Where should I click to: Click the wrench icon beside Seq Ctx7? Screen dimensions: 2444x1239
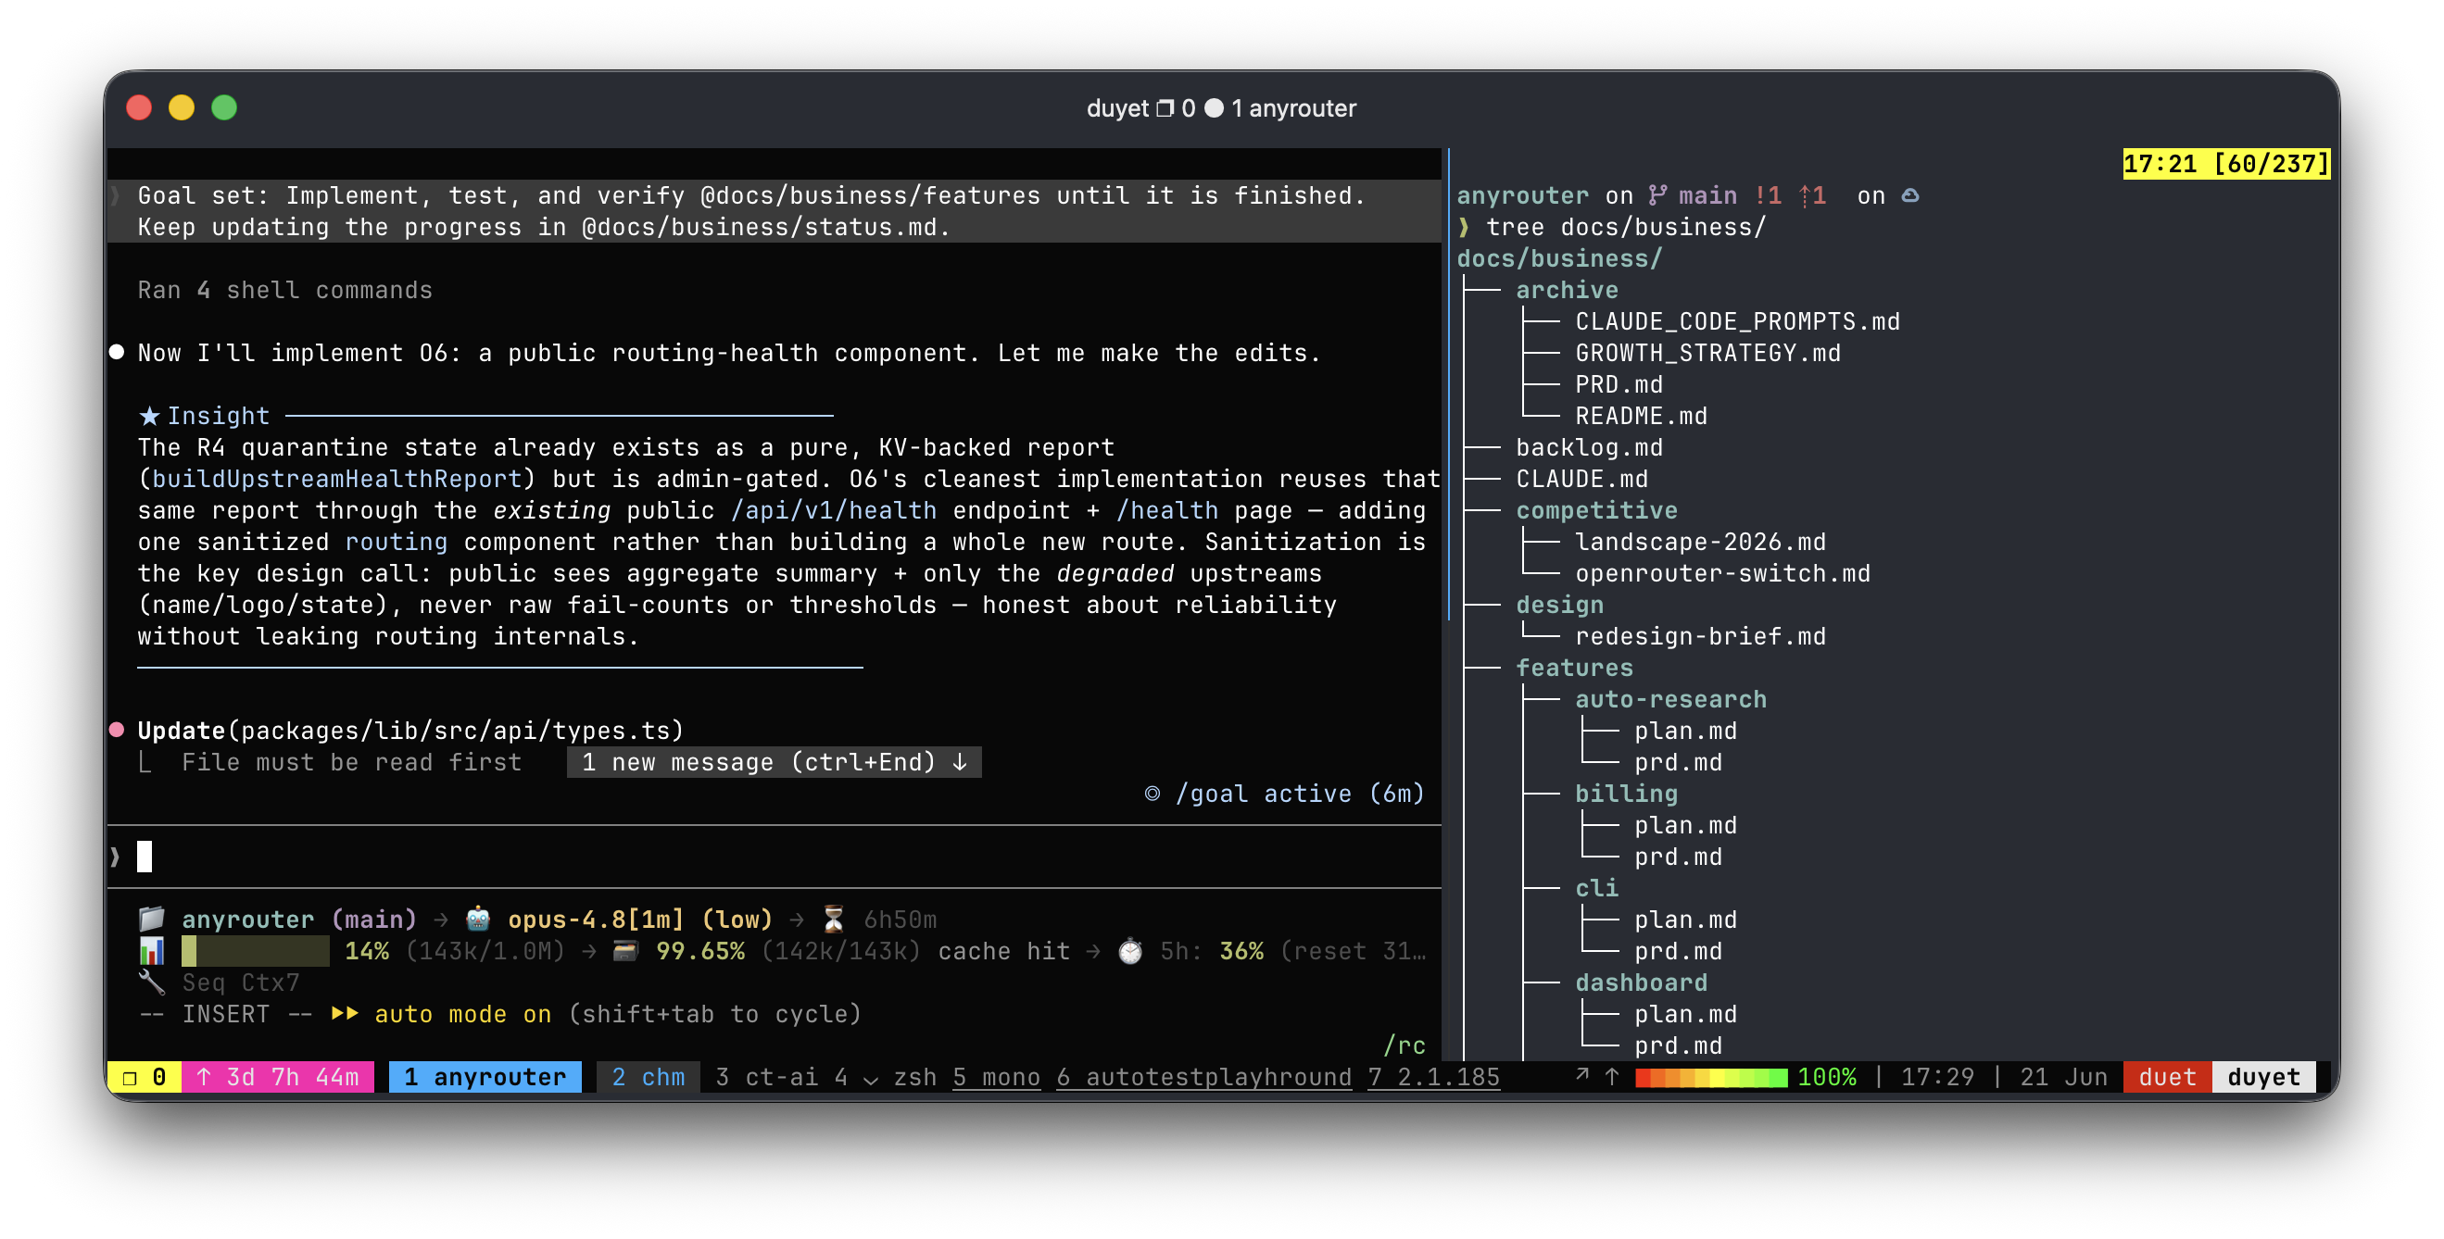152,982
